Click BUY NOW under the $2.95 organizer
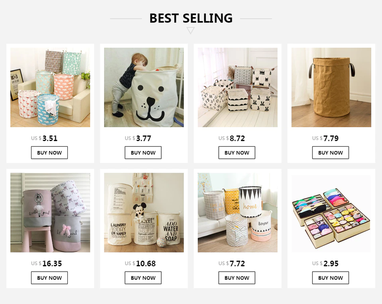Image resolution: width=382 pixels, height=304 pixels. point(330,278)
